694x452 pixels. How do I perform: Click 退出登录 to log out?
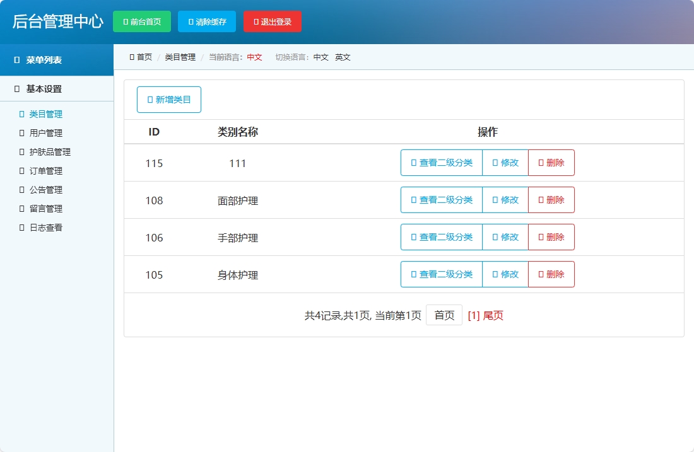pyautogui.click(x=272, y=21)
